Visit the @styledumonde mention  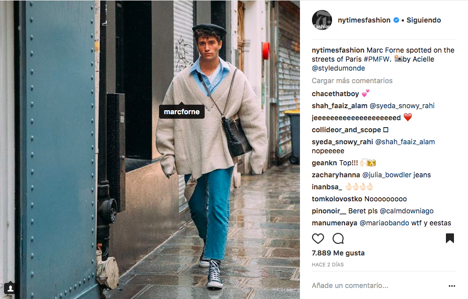pyautogui.click(x=339, y=68)
